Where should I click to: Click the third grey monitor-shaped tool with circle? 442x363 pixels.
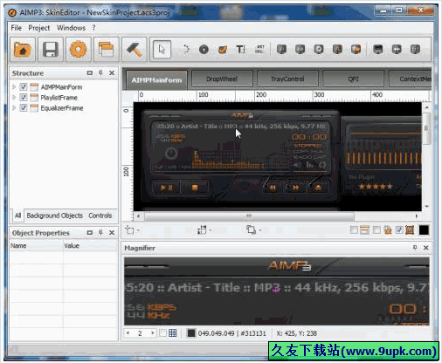(319, 49)
